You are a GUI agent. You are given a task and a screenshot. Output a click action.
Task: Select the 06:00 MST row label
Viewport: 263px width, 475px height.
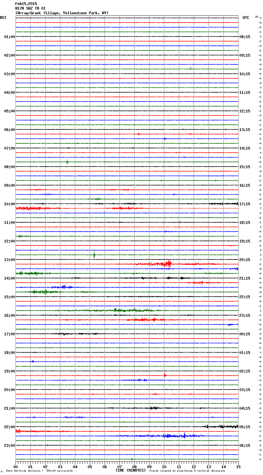10,130
